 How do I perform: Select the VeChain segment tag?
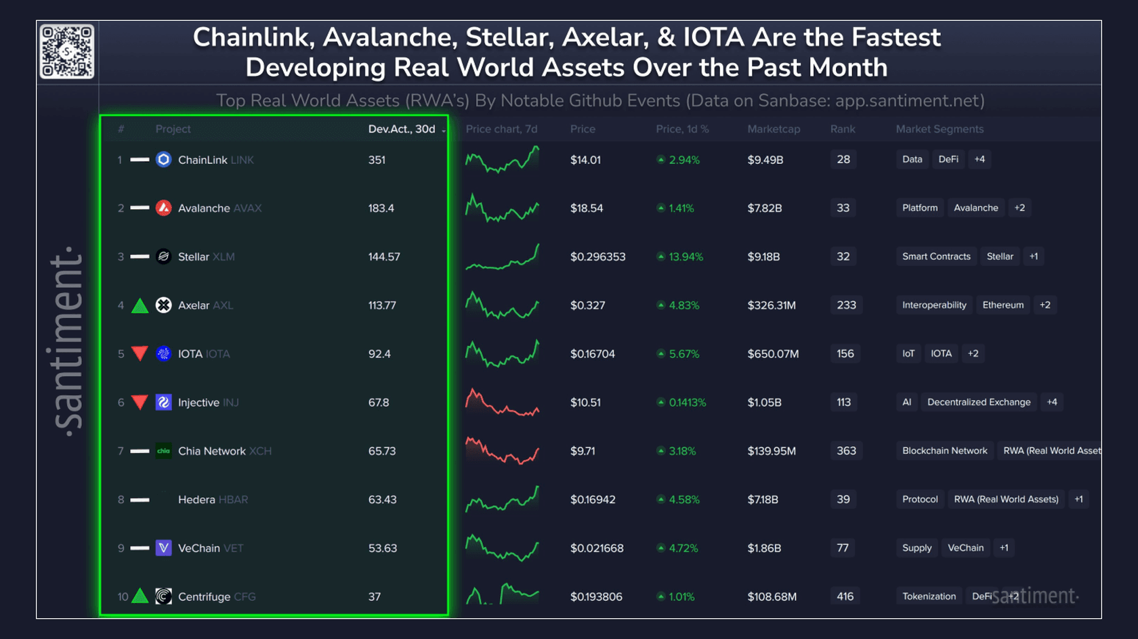(966, 548)
